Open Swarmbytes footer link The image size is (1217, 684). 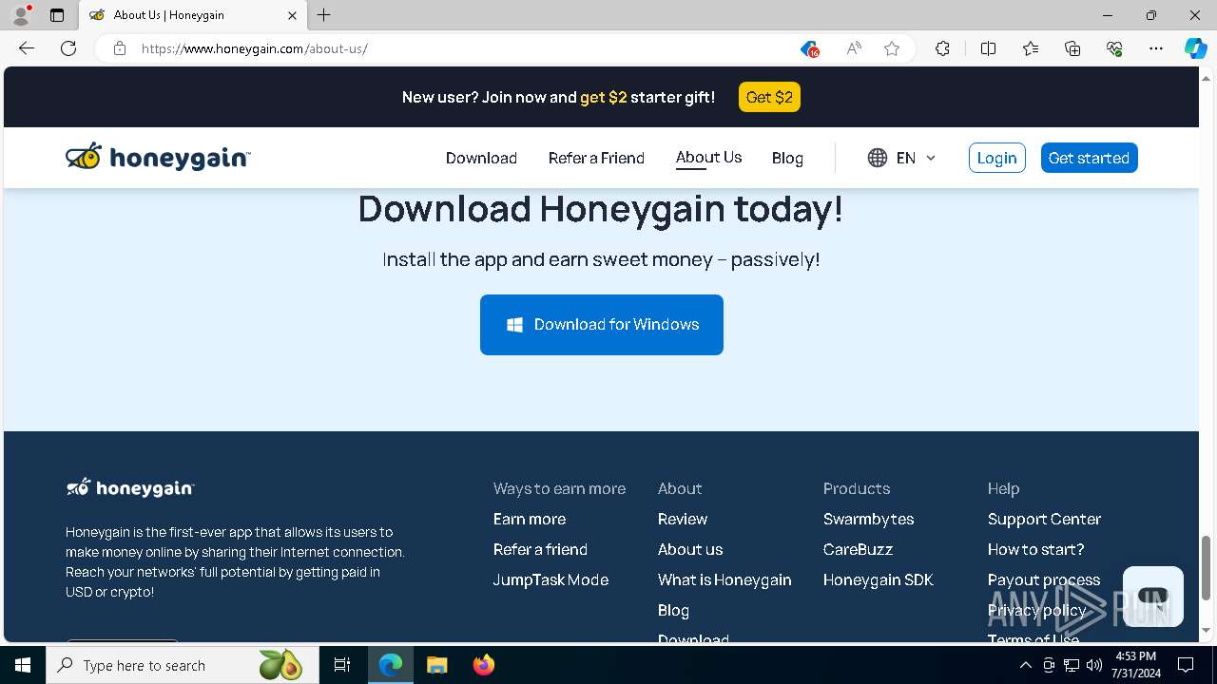click(869, 519)
